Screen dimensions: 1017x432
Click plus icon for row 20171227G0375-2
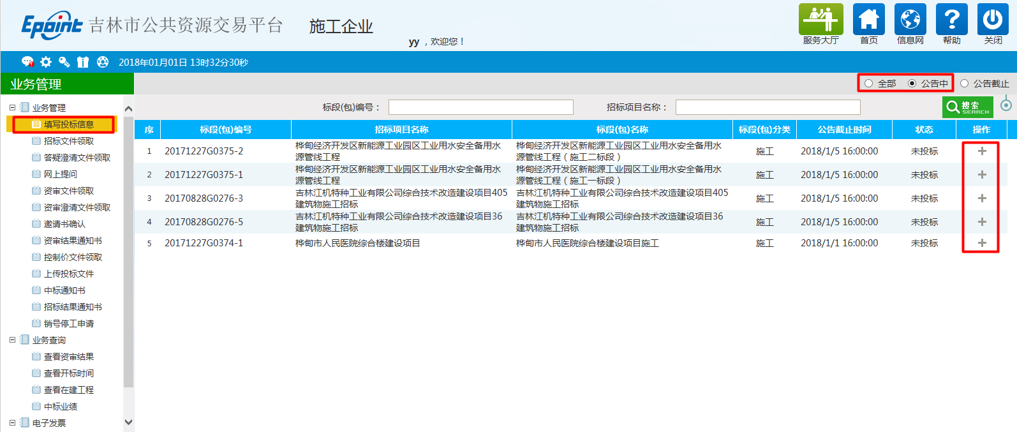(982, 151)
